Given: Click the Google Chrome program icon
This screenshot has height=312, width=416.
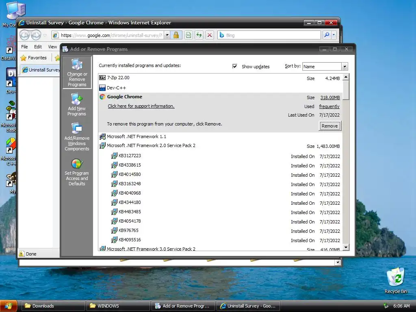Looking at the screenshot, I should pyautogui.click(x=102, y=97).
